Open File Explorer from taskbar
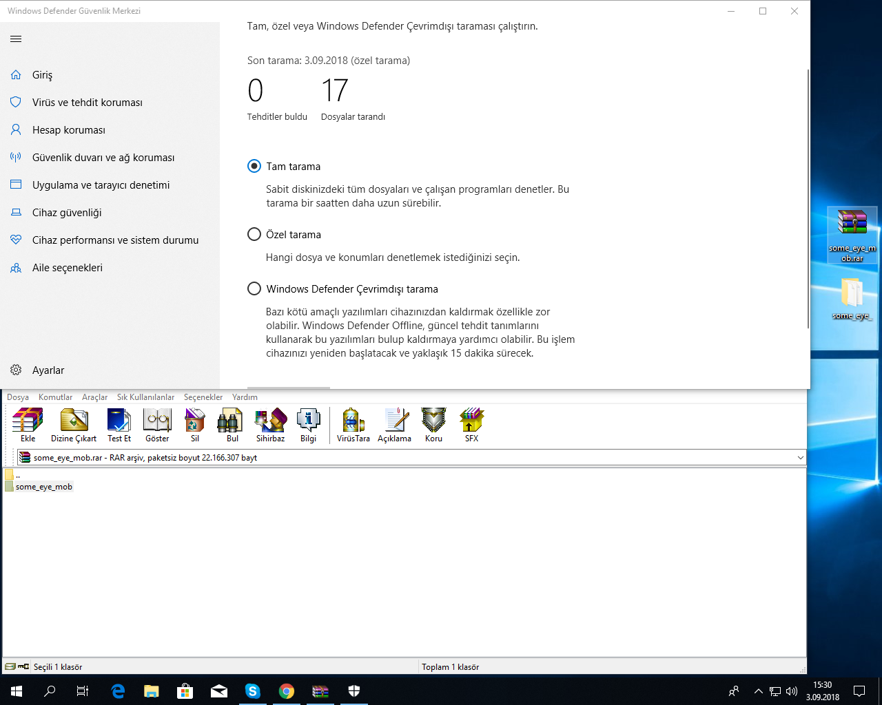Viewport: 882px width, 705px height. point(151,691)
